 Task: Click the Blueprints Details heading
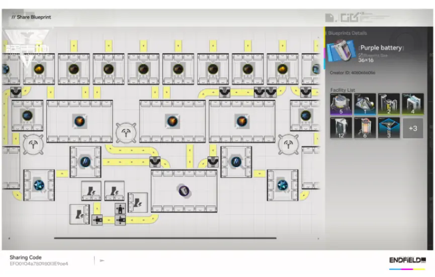click(x=347, y=33)
